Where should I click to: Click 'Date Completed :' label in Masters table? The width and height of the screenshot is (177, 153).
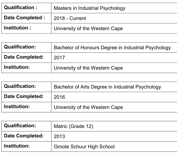coord(25,18)
